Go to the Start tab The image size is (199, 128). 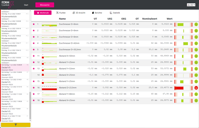[26, 5]
